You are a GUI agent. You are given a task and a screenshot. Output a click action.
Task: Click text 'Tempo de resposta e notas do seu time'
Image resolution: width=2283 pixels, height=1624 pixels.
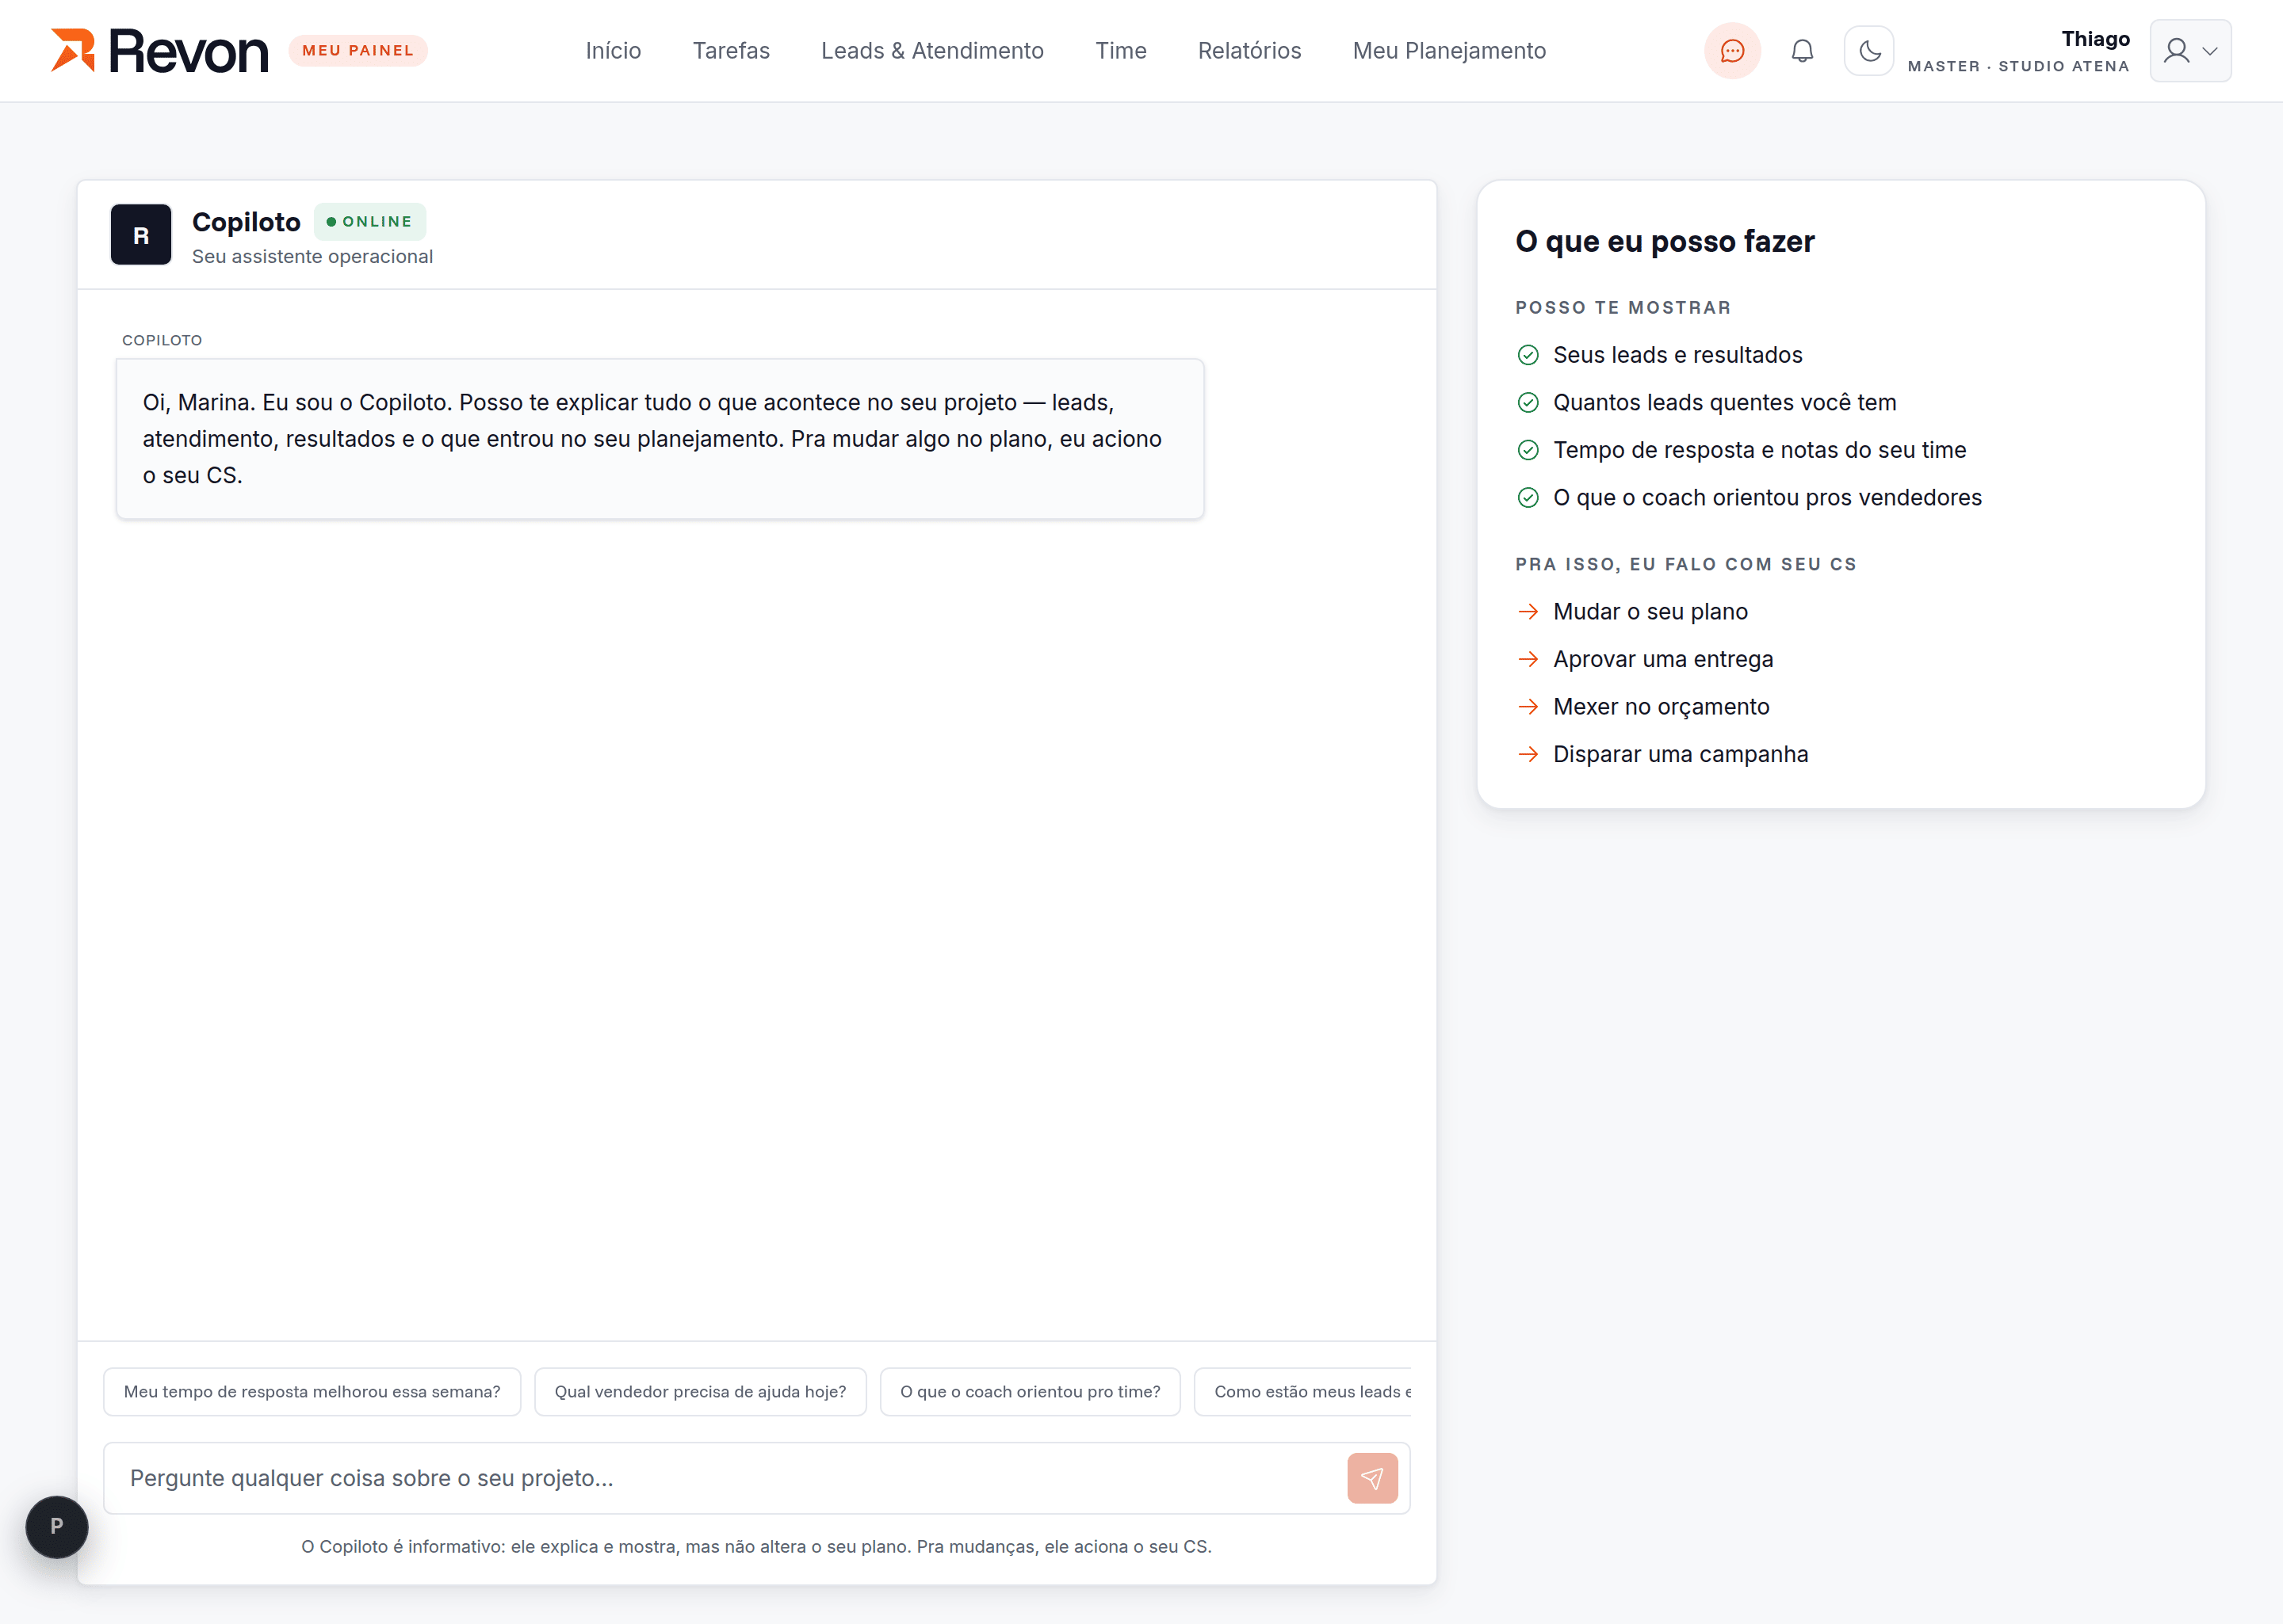(1760, 450)
